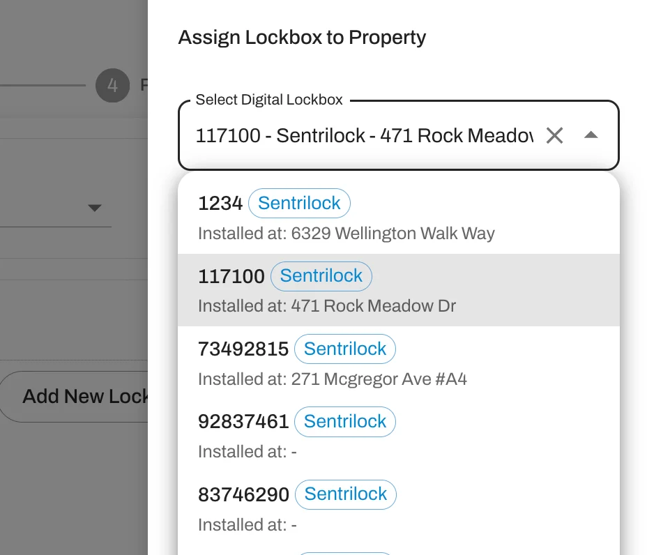Click the Sentrilock badge on row 92837461

[344, 421]
